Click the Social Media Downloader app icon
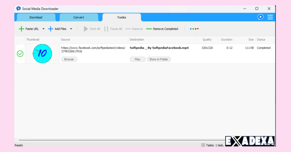 tap(18, 9)
